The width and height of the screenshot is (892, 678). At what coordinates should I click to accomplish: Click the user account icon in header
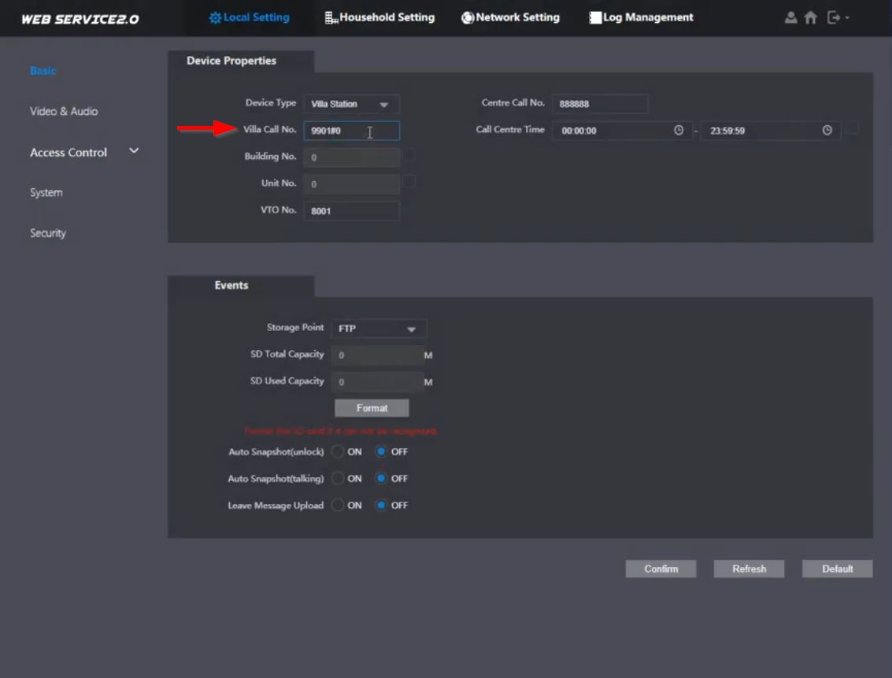(791, 17)
